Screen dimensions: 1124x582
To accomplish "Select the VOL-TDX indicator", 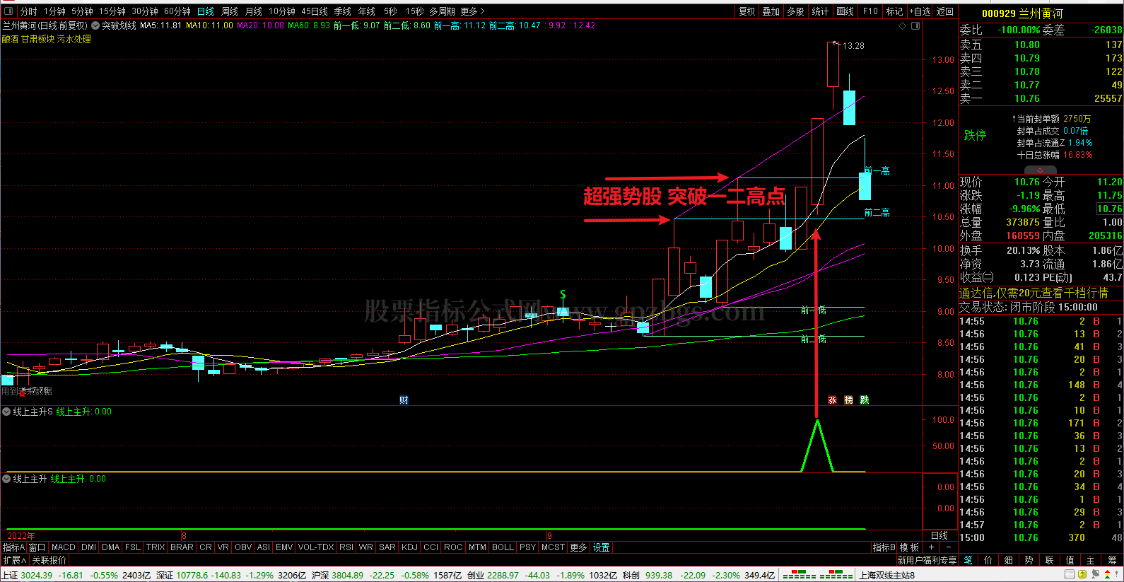I will [316, 547].
